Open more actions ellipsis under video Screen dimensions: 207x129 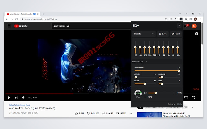131,113
